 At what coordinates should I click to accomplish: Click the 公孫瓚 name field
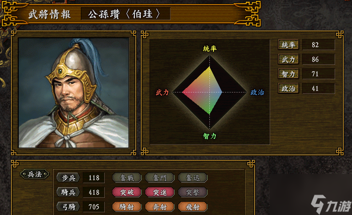(126, 14)
